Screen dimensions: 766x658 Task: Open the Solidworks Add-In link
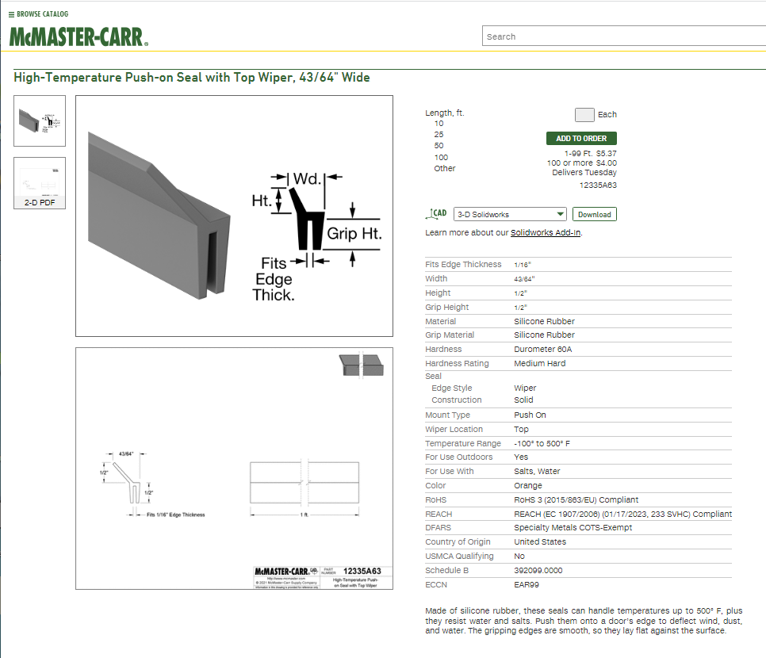point(546,232)
